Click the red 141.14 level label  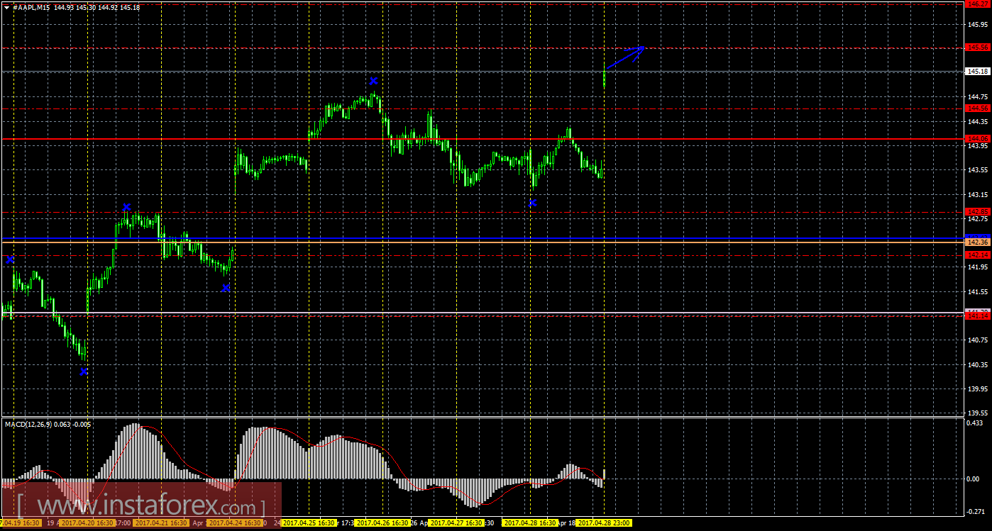coord(978,316)
